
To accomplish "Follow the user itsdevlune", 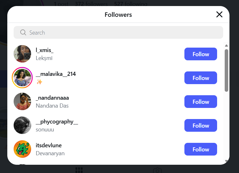I will (201, 149).
